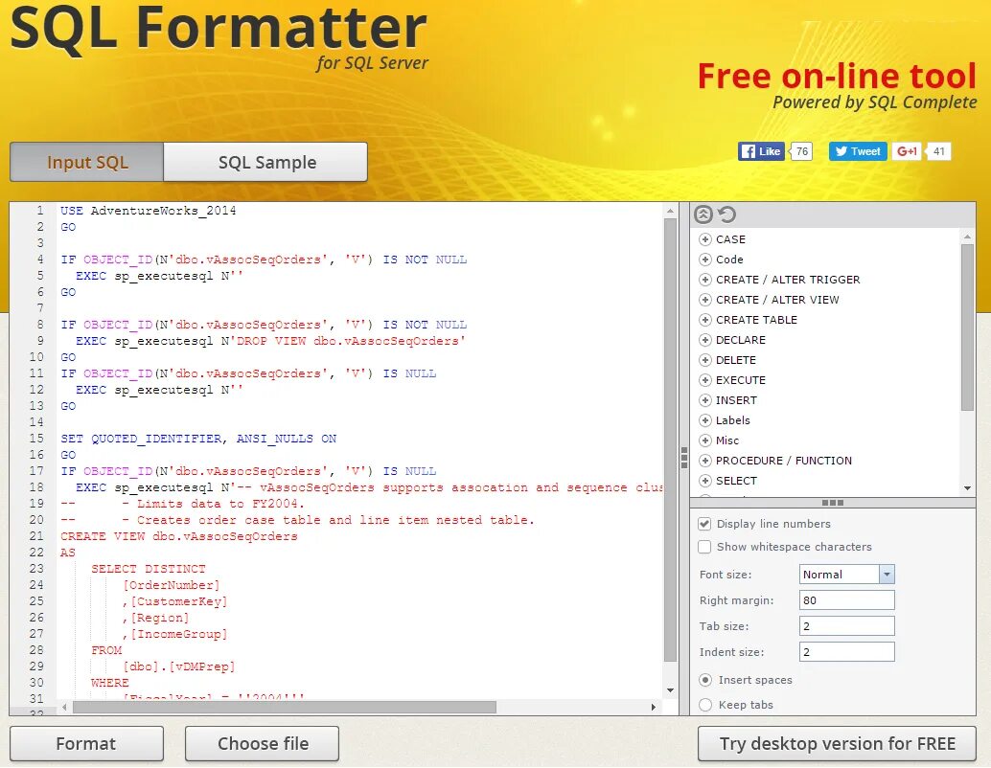
Task: Click the Google plus count 41
Action: click(x=938, y=151)
